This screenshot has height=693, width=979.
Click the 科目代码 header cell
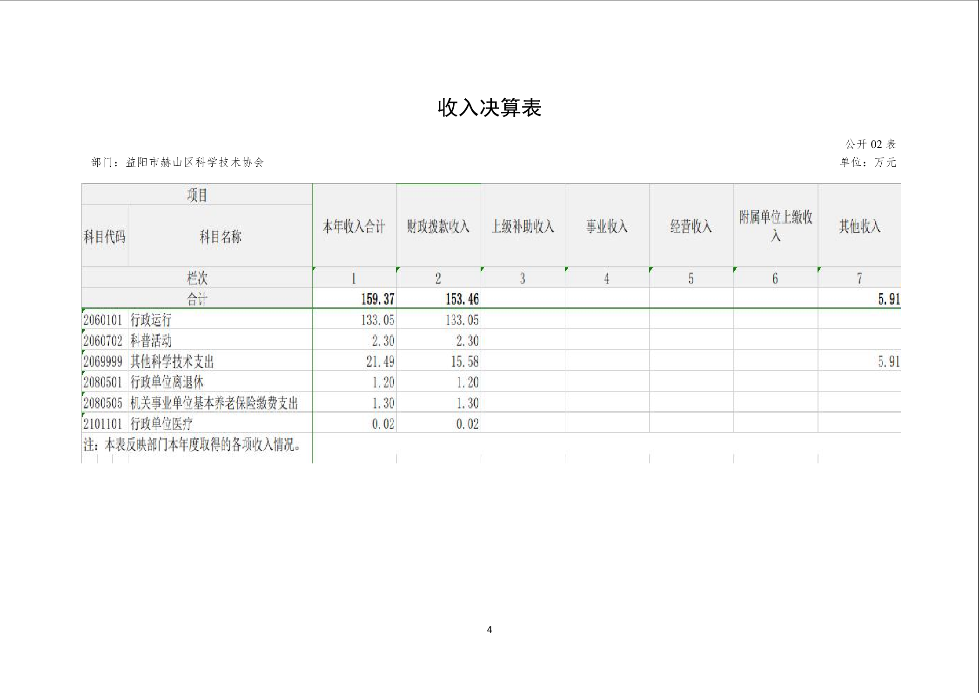(x=105, y=237)
